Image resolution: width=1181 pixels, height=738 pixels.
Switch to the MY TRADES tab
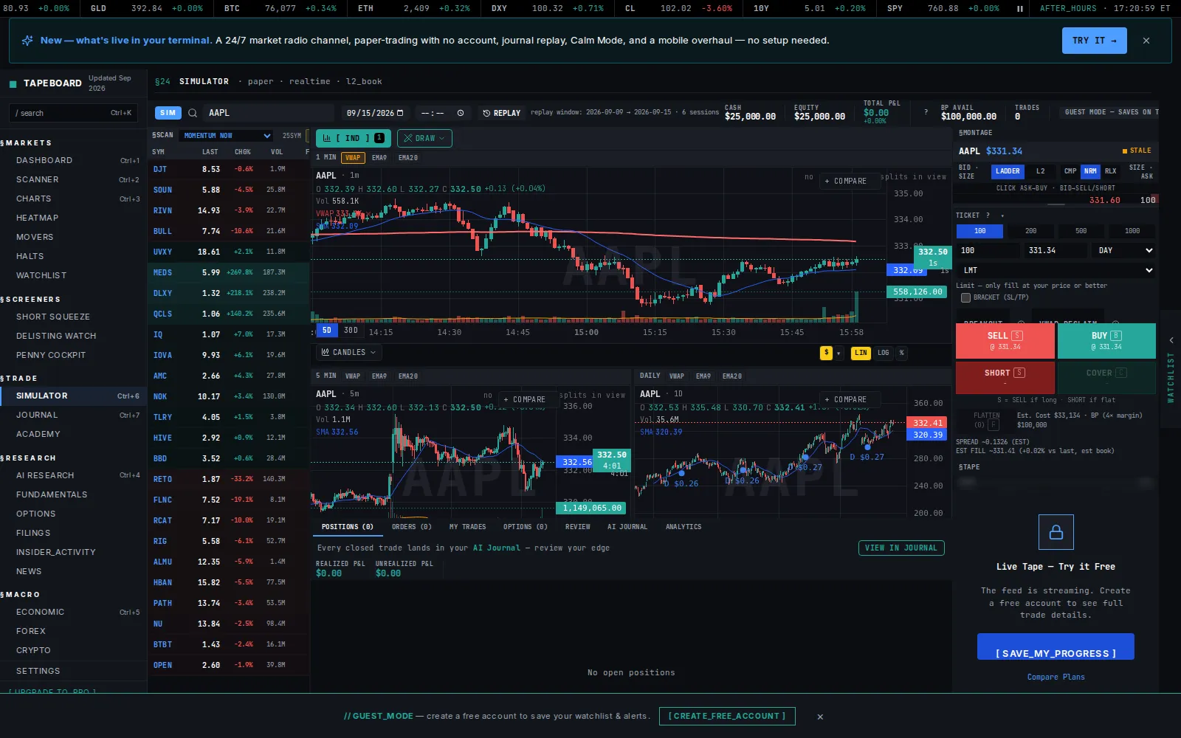[467, 527]
